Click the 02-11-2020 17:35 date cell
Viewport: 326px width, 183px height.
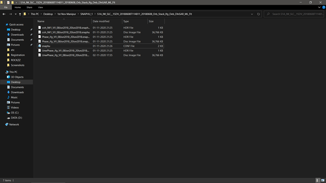(103, 55)
